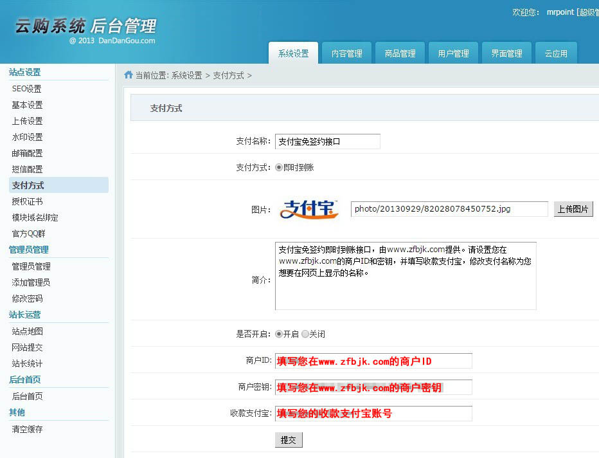Select the 开启 radio option
The height and width of the screenshot is (458, 599).
point(279,334)
